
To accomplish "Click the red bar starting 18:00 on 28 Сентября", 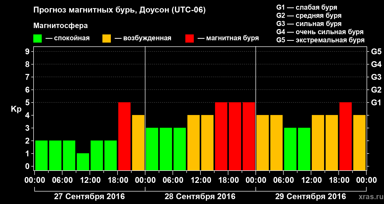I will click(x=235, y=136).
